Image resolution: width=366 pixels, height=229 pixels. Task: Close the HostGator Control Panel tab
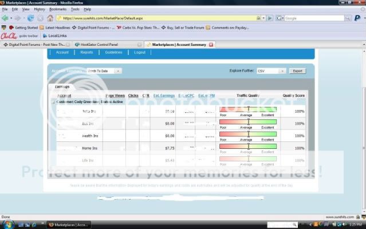(x=139, y=45)
